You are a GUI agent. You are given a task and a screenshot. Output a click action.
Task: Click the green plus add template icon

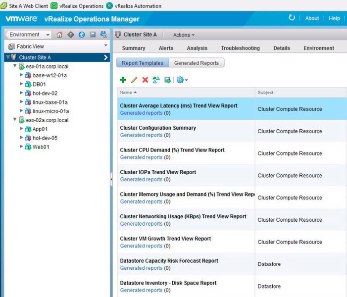point(123,80)
